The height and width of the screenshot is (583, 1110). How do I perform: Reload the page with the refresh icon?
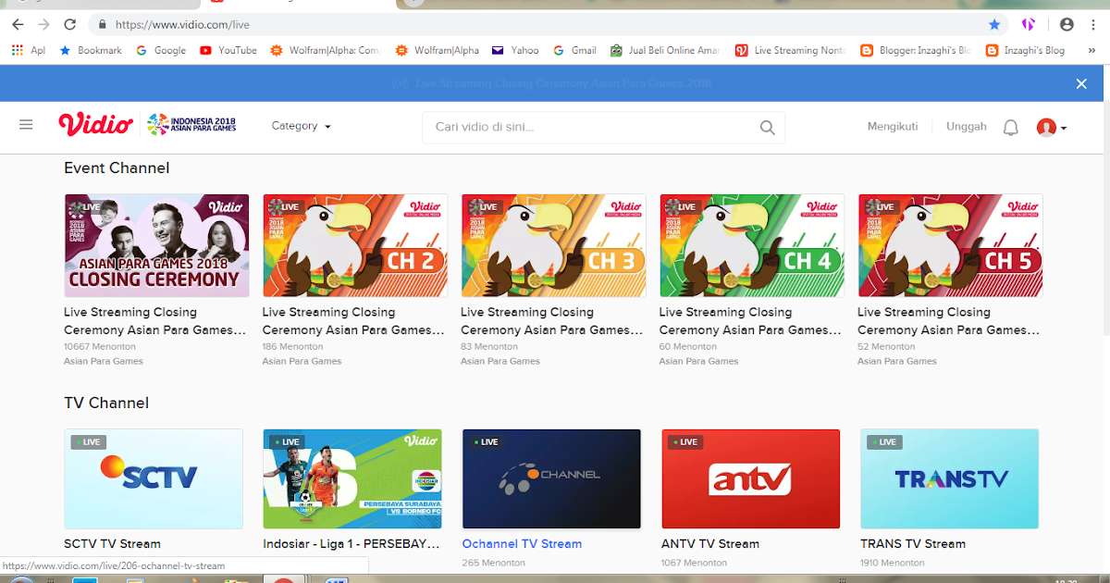tap(70, 25)
